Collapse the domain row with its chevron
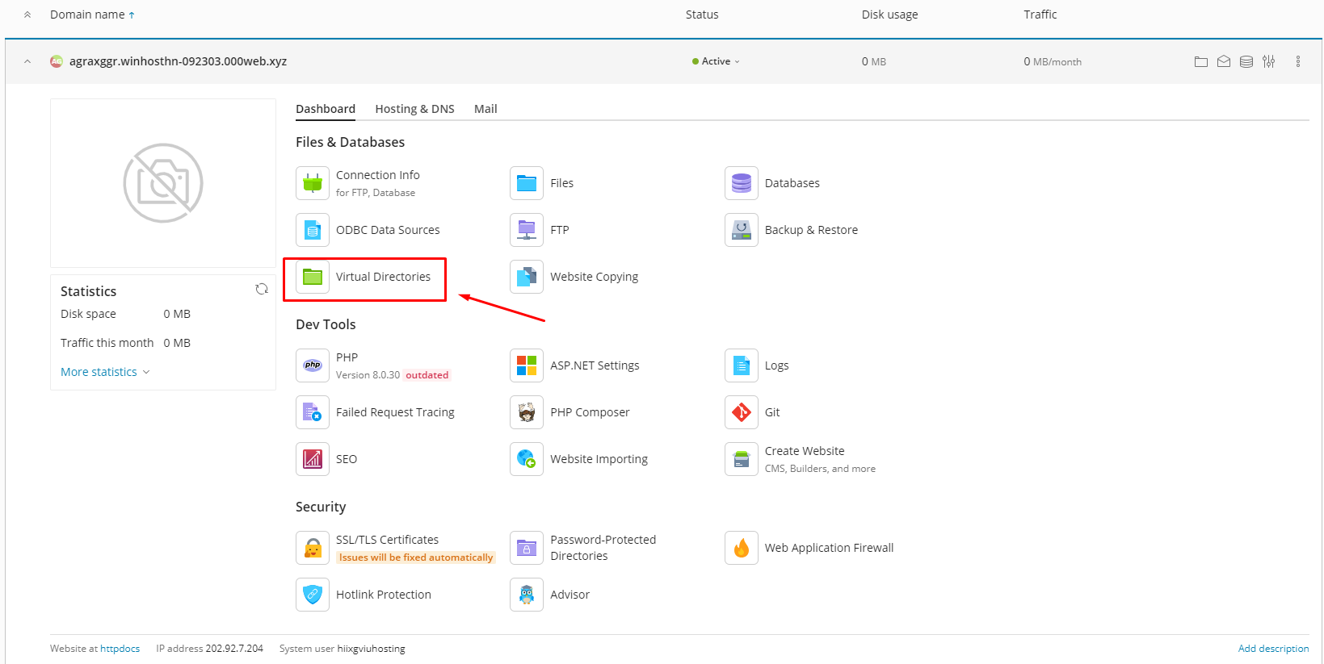This screenshot has width=1324, height=664. (x=27, y=61)
